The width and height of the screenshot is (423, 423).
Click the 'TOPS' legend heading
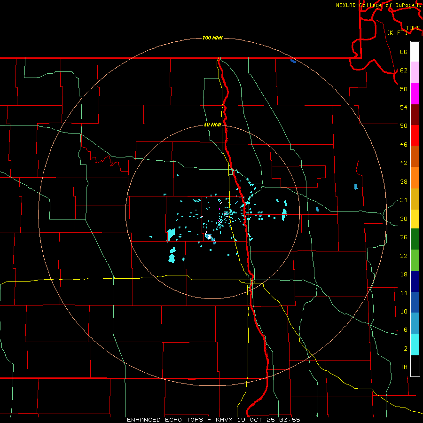pos(413,28)
